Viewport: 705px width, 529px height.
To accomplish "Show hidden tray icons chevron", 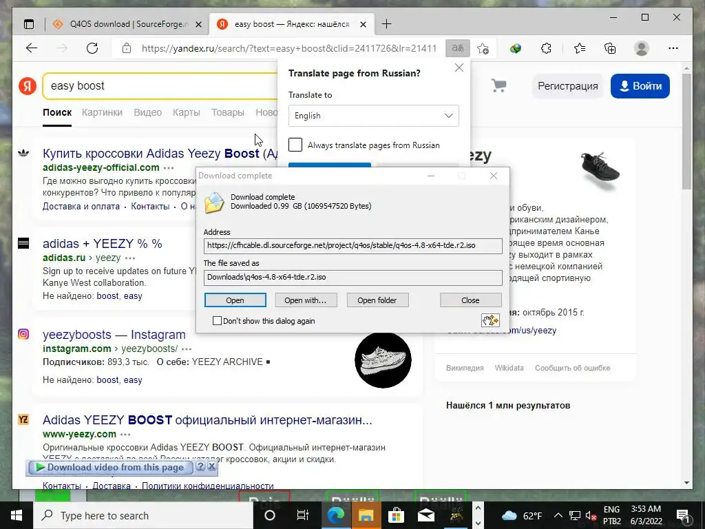I will (x=558, y=515).
